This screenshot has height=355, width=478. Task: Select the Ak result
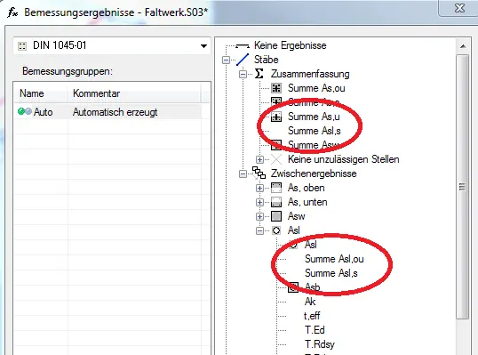(x=310, y=302)
